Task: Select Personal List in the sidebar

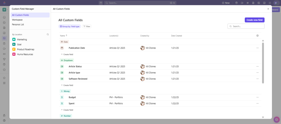Action: click(18, 24)
